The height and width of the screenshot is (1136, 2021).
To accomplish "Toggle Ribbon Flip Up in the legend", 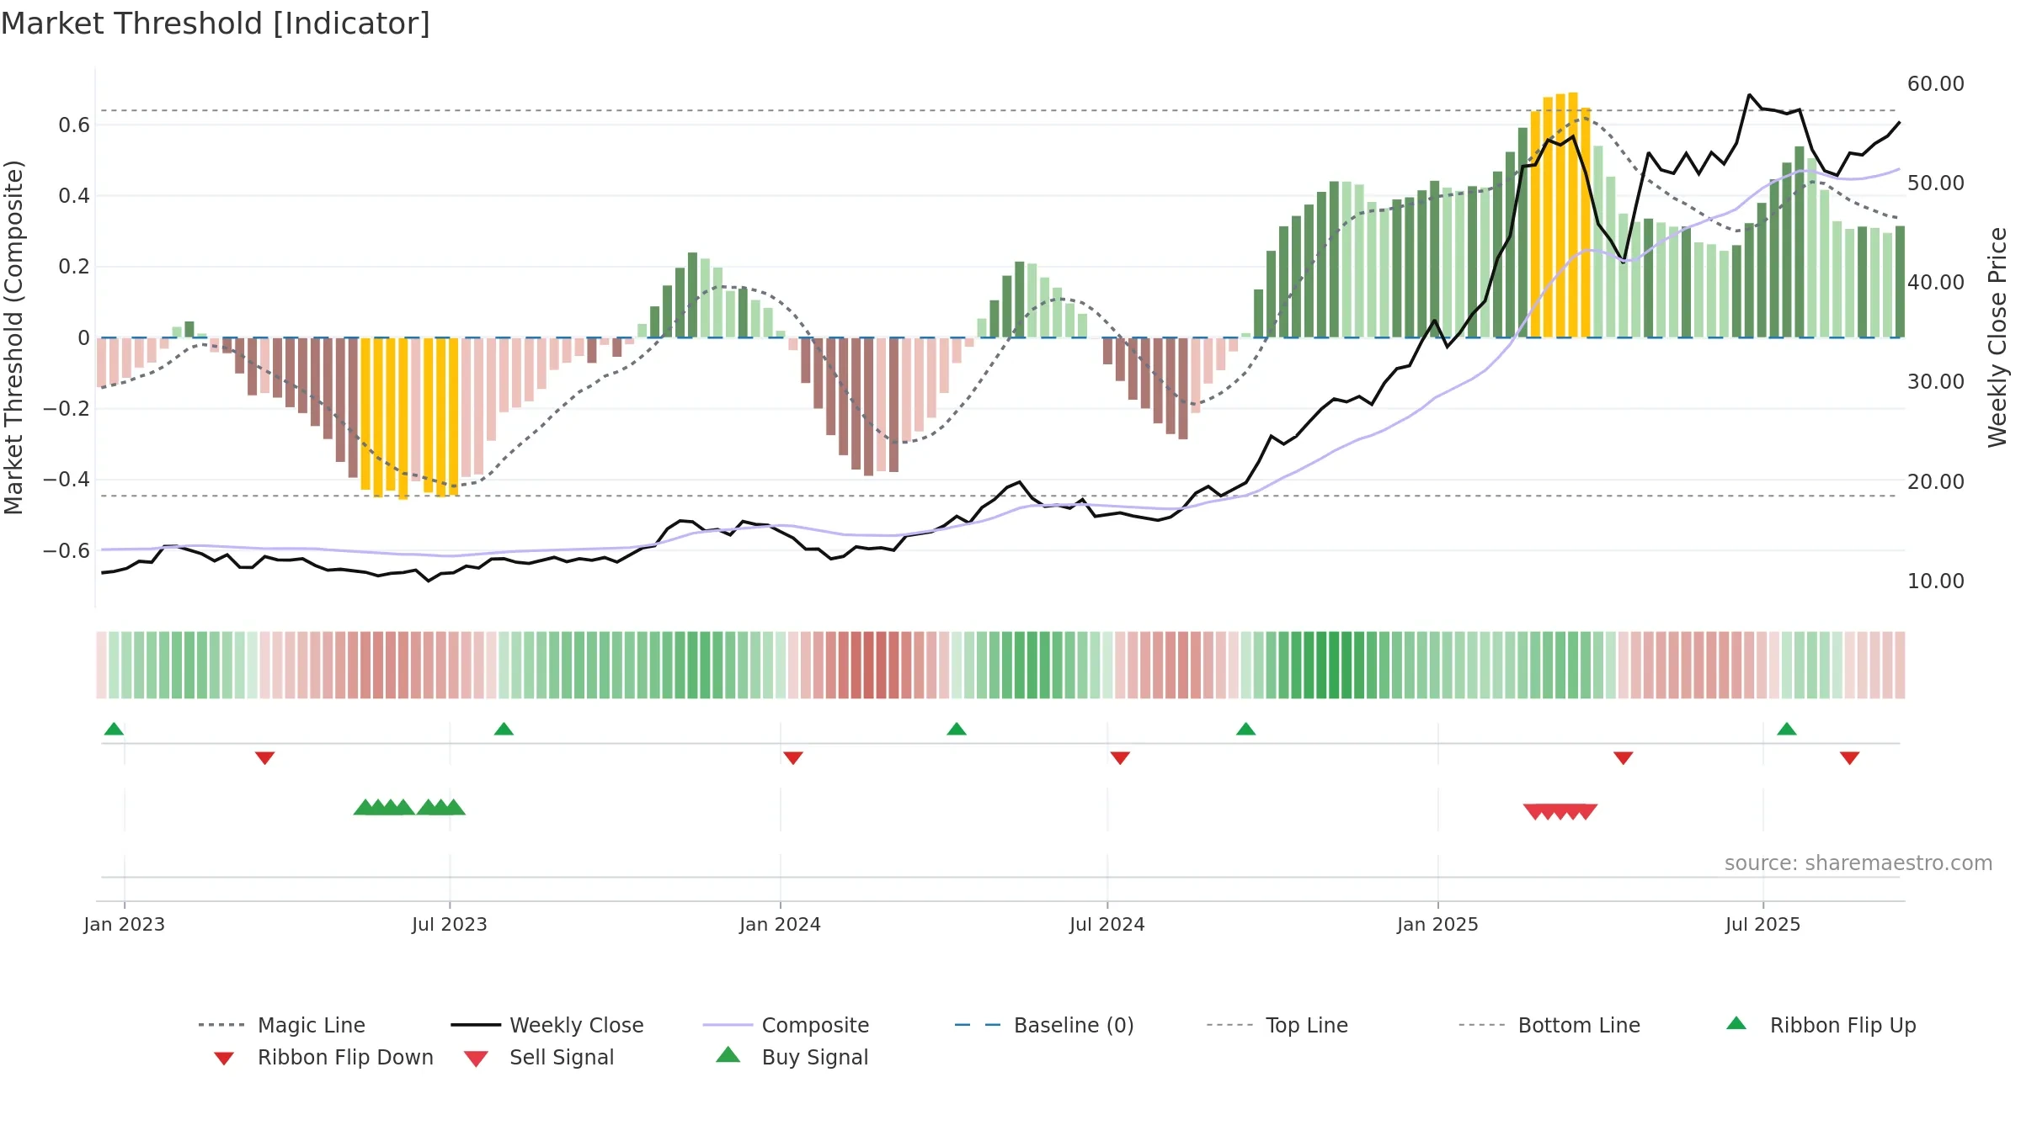I will click(x=1821, y=1025).
